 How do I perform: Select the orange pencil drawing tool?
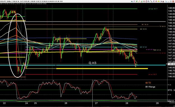click(x=139, y=1)
